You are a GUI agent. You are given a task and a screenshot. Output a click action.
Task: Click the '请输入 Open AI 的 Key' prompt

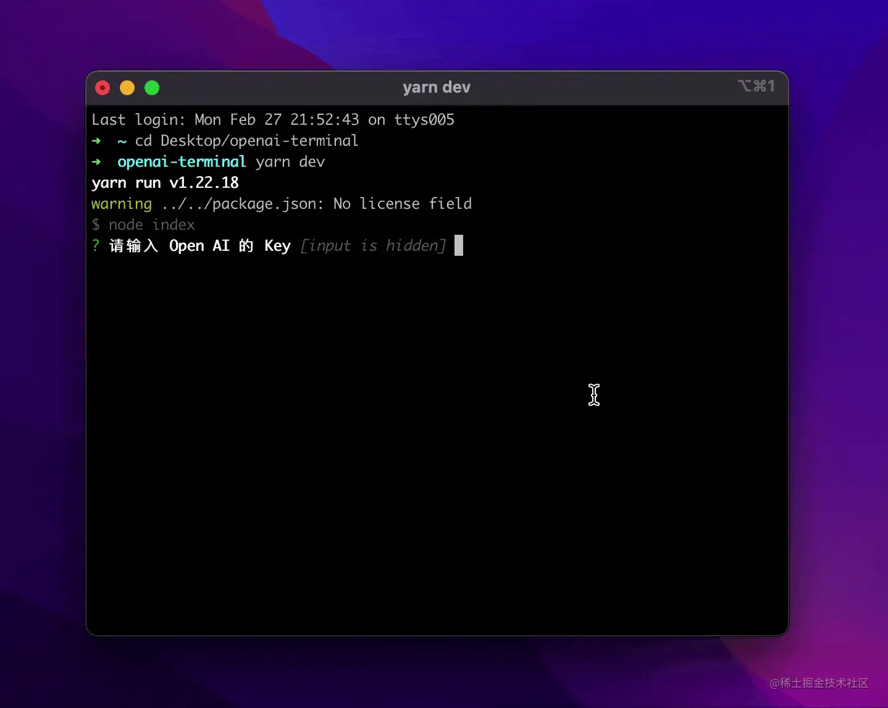[200, 246]
